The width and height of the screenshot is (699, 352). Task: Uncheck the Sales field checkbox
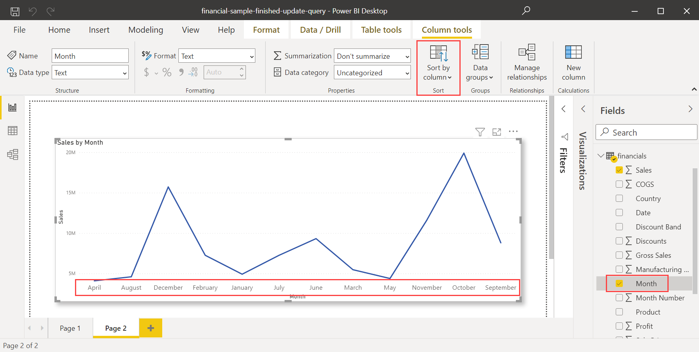pos(619,170)
